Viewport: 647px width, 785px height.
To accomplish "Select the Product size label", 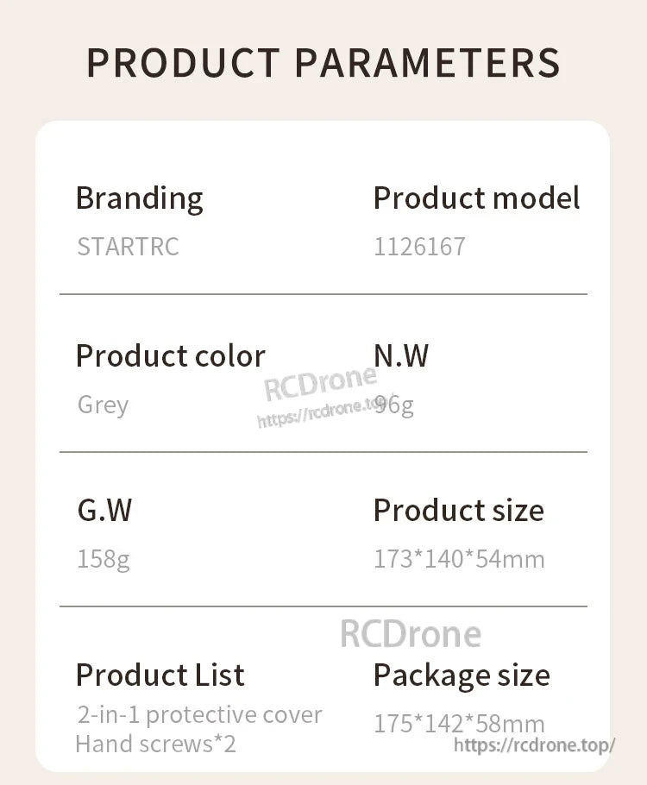I will click(459, 511).
